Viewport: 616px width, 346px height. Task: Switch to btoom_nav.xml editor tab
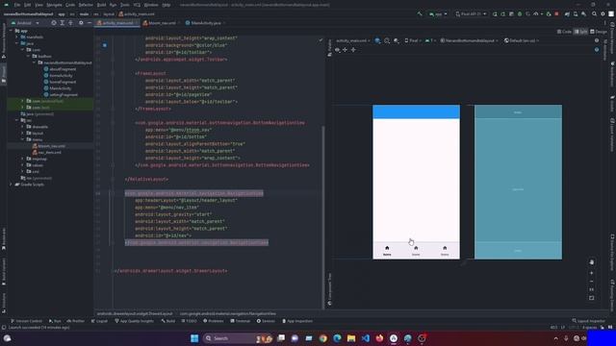click(160, 23)
